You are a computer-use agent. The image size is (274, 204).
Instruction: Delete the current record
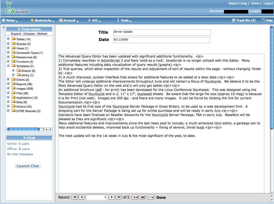[x=142, y=197]
